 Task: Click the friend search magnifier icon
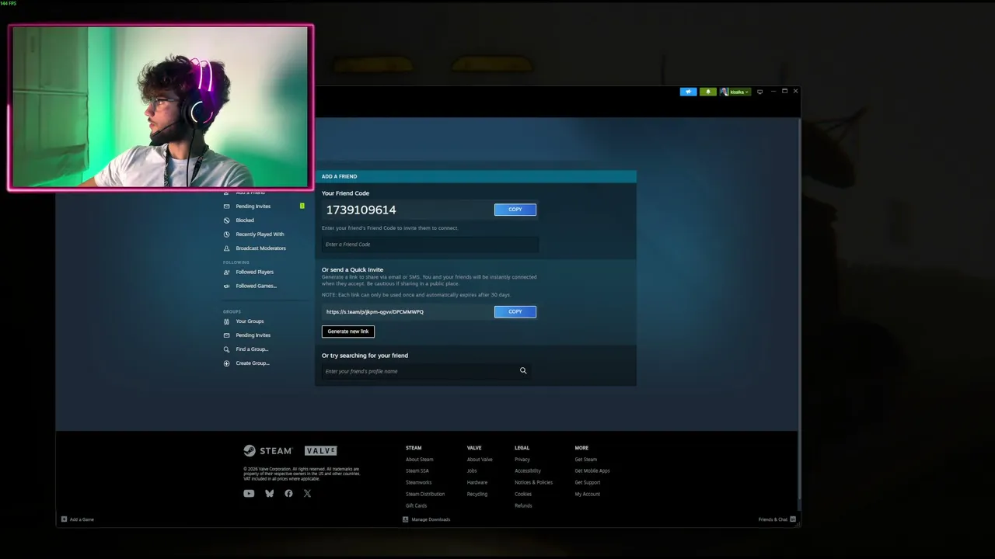[523, 371]
